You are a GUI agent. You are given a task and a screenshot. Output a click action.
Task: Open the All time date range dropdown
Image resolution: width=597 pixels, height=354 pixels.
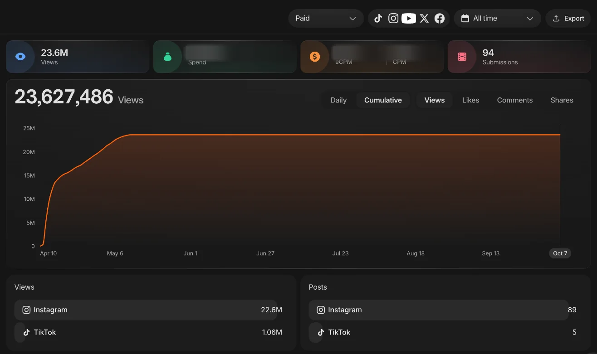[x=497, y=19]
